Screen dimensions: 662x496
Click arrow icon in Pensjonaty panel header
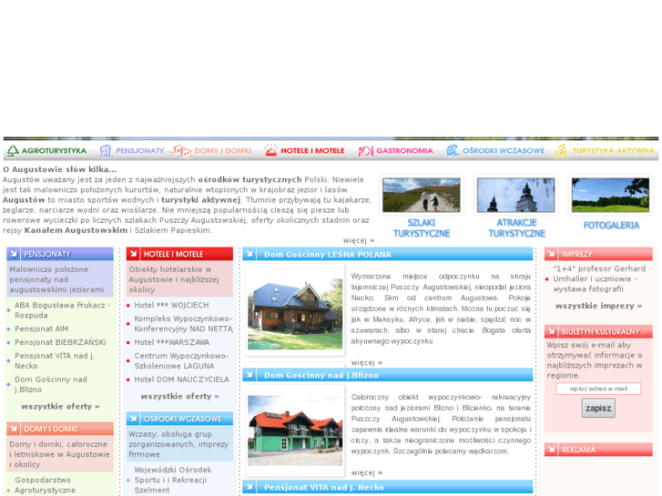14,253
